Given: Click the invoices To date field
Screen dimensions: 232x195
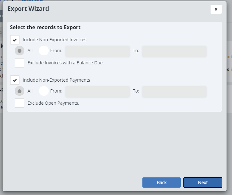Looking at the screenshot, I should [x=174, y=51].
